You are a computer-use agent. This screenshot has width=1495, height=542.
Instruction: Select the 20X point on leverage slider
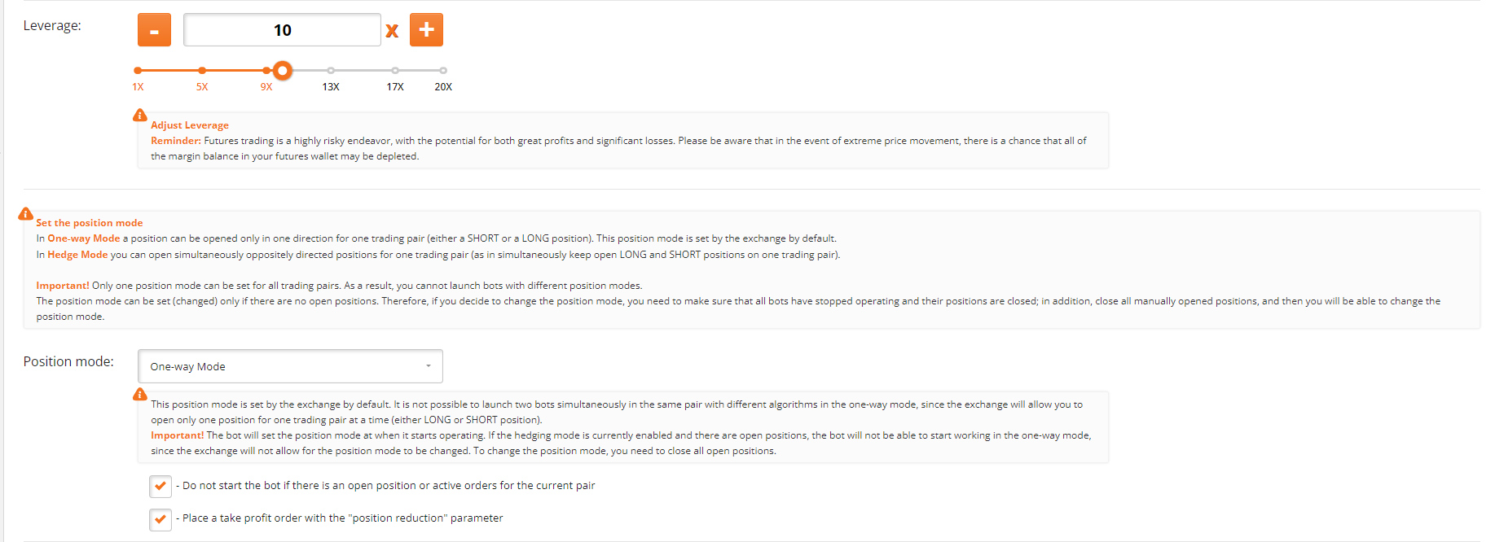pyautogui.click(x=443, y=71)
